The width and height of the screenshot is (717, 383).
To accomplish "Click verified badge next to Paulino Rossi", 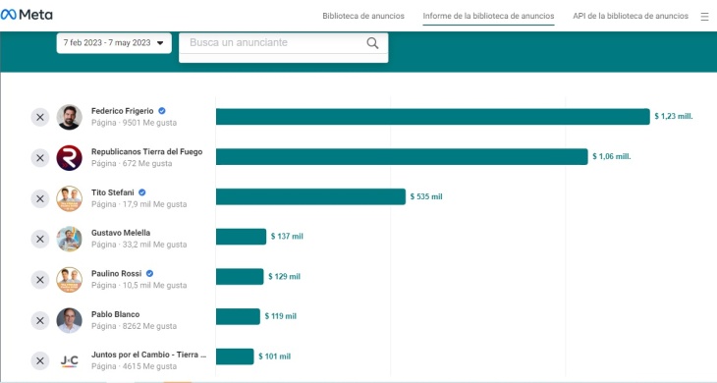I will (149, 273).
